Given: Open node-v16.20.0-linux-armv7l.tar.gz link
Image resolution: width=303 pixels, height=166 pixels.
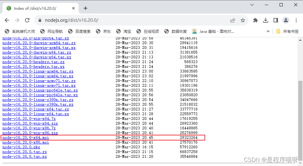Looking at the screenshot, I should click(x=39, y=81).
